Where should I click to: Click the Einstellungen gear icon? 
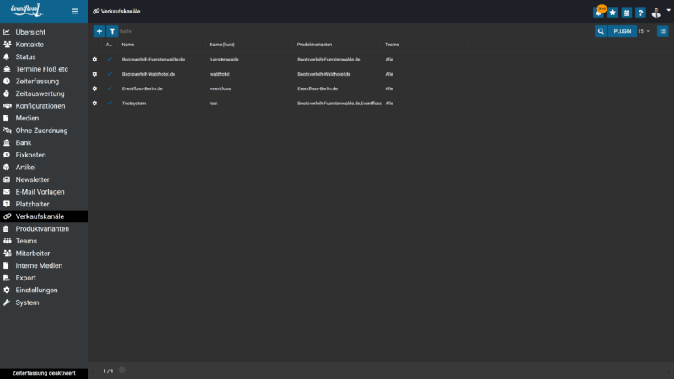[x=7, y=290]
